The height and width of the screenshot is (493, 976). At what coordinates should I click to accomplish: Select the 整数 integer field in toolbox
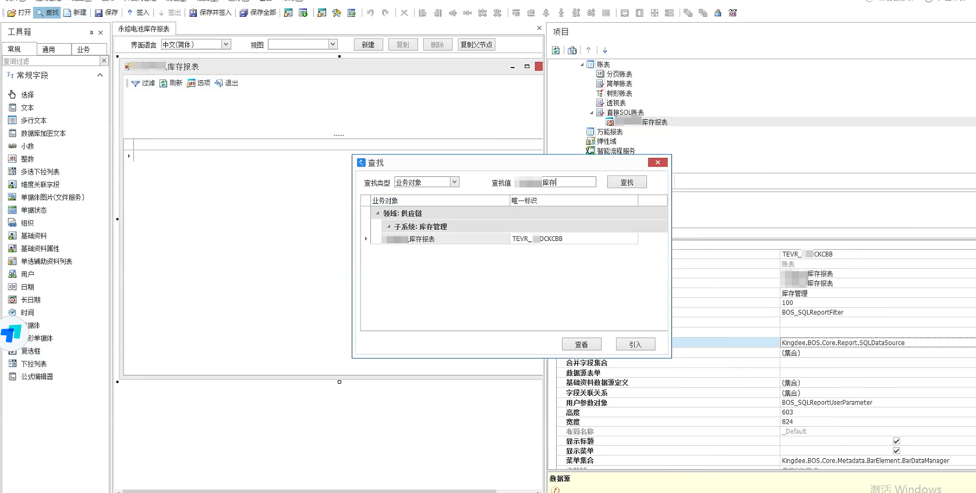[22, 159]
